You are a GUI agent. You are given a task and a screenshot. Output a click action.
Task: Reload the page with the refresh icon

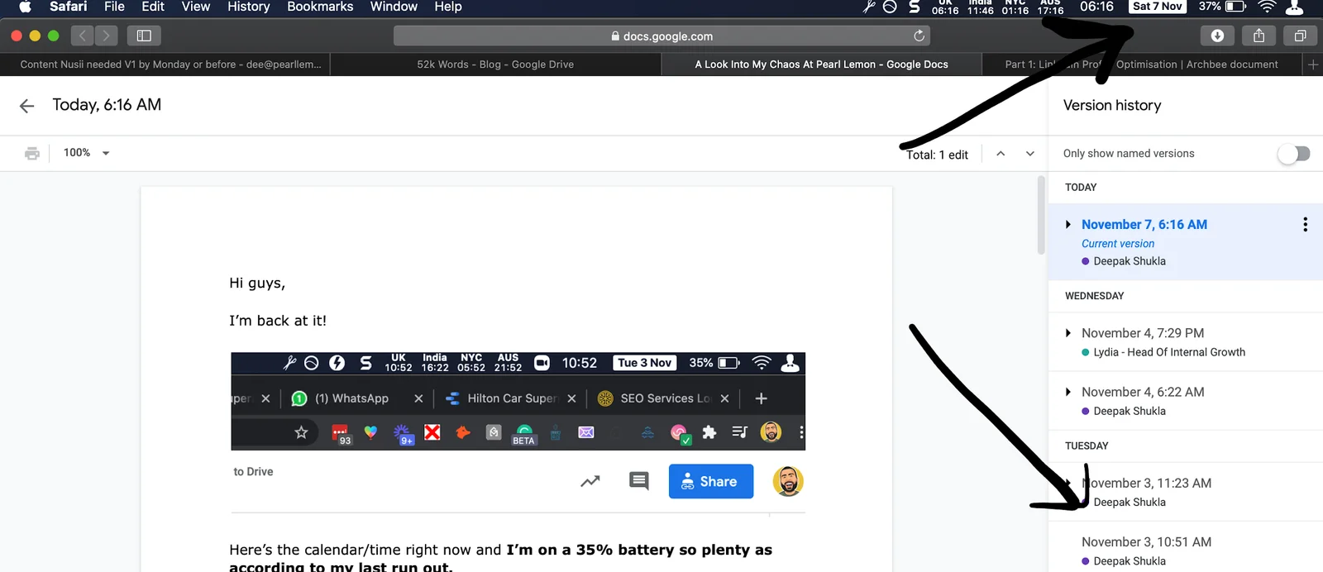point(919,36)
